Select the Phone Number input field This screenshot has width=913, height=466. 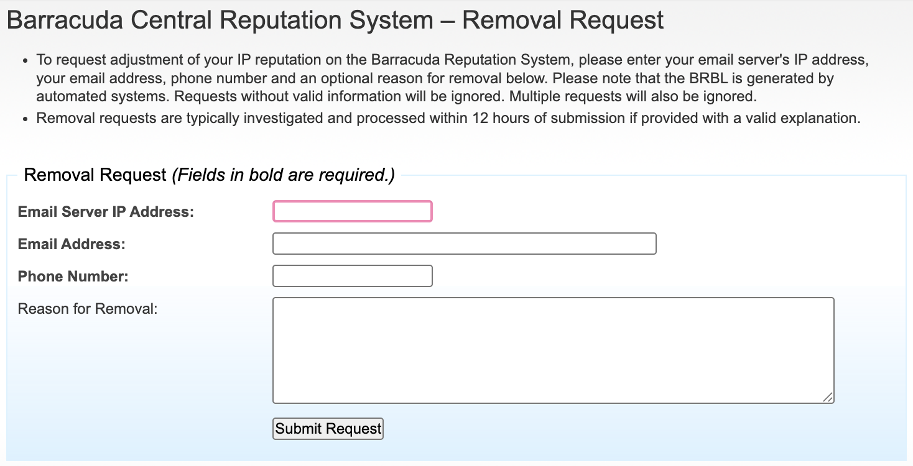352,276
